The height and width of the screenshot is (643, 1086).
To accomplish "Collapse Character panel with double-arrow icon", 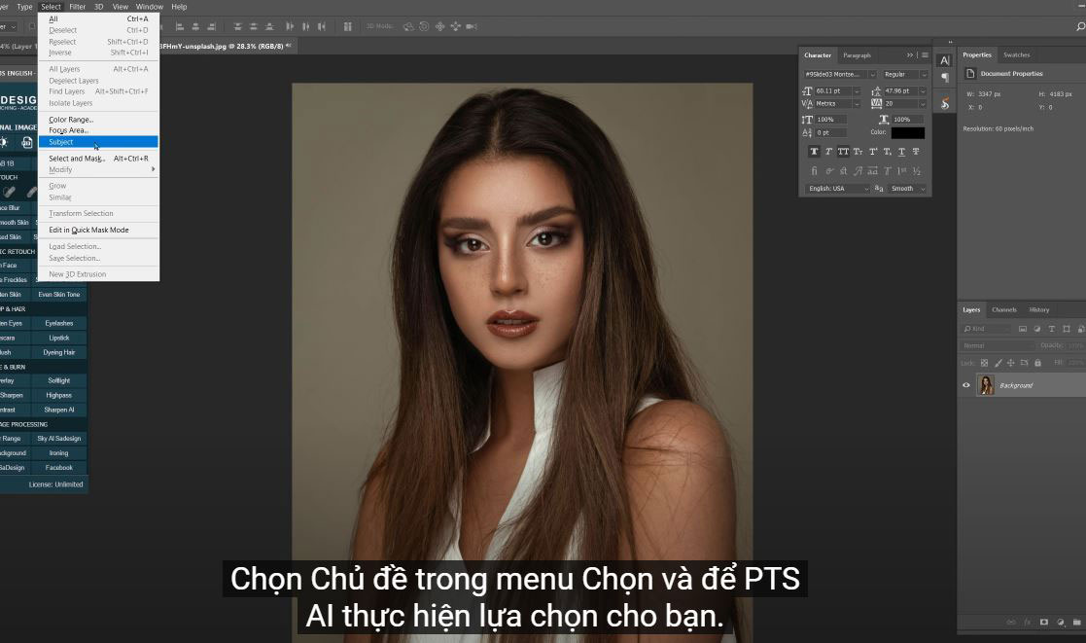I will (910, 55).
